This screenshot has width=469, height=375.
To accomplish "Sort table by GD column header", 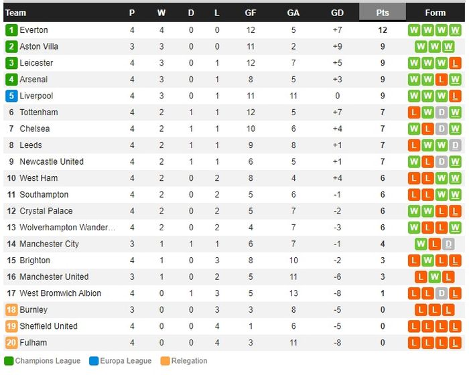I will click(x=337, y=13).
